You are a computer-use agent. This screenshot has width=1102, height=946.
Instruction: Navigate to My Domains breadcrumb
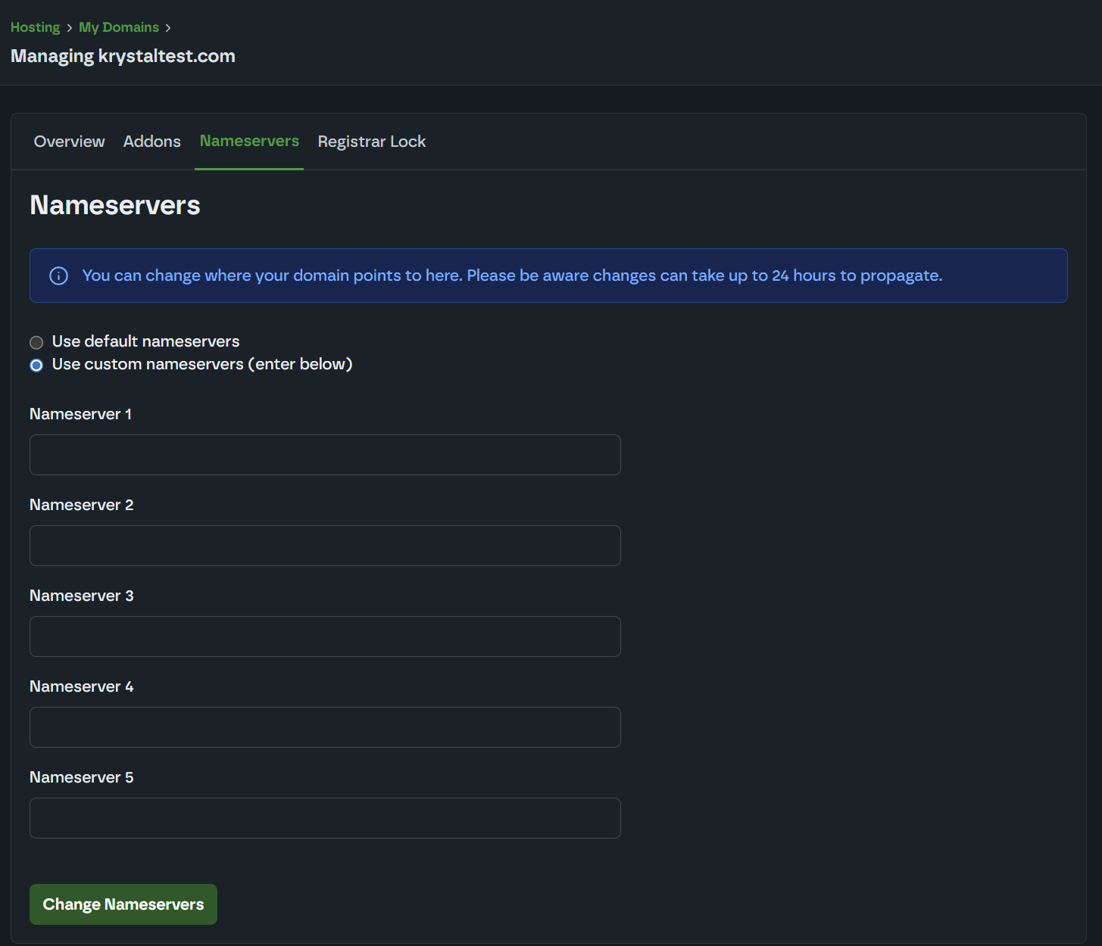pyautogui.click(x=119, y=27)
